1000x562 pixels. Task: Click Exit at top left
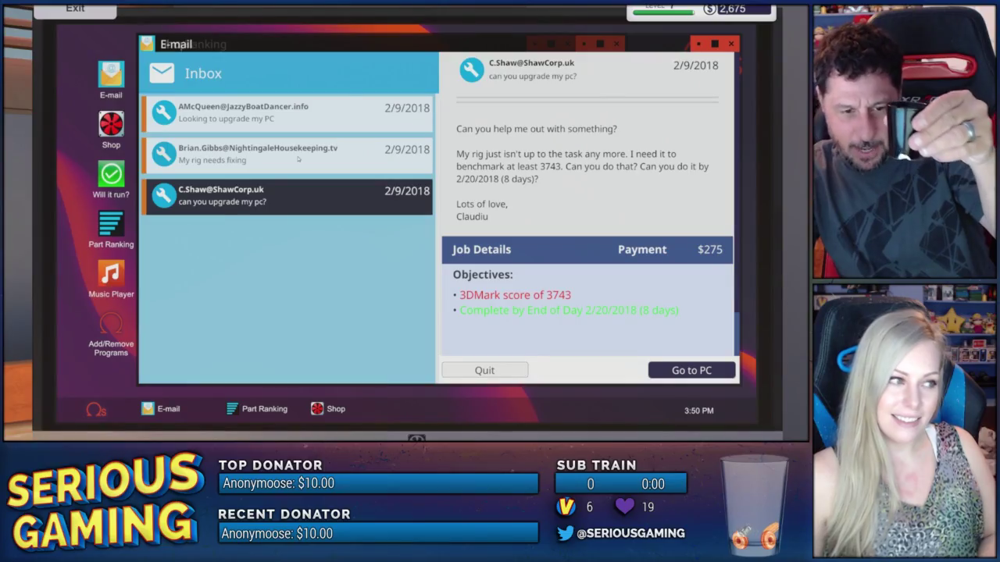[x=75, y=9]
